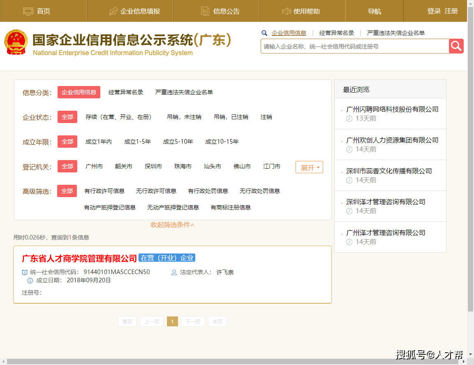
Task: Click the pencil icon beside 企业信息填报
Action: 113,11
